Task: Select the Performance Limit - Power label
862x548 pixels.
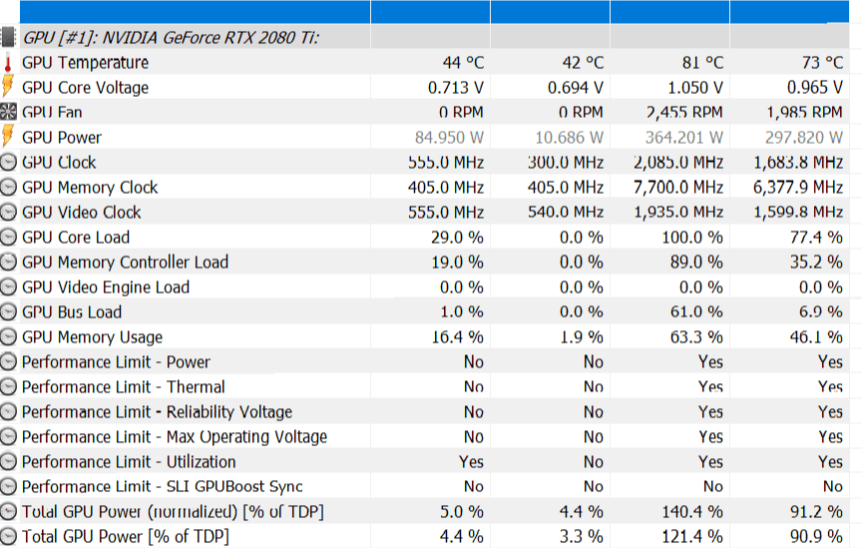Action: [x=116, y=362]
